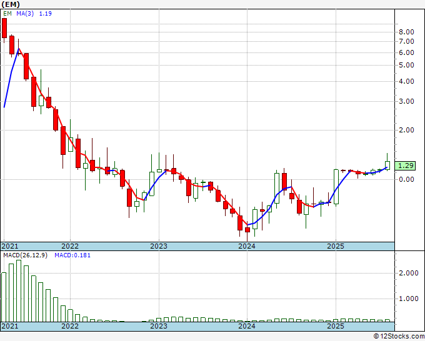Click the 2025 label on MACD timeline
425x341 pixels.
click(x=336, y=326)
